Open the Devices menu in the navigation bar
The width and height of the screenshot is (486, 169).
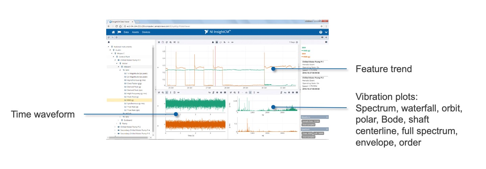(146, 32)
